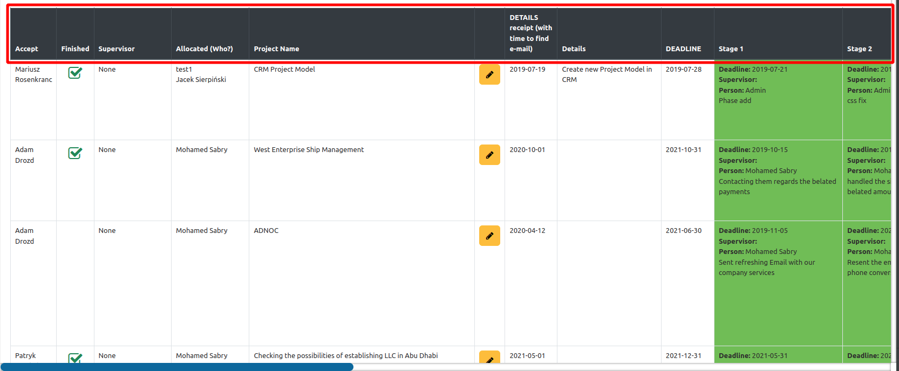Click the Stage 2 column header
Image resolution: width=899 pixels, height=371 pixels.
(x=859, y=49)
